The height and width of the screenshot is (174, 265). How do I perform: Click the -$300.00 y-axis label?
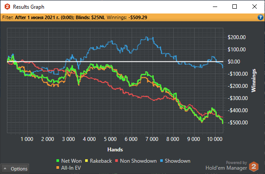click(x=238, y=98)
